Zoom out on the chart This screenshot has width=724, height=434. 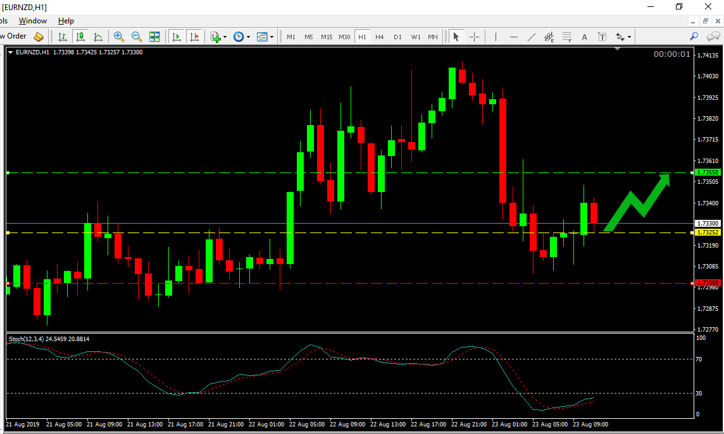click(136, 37)
